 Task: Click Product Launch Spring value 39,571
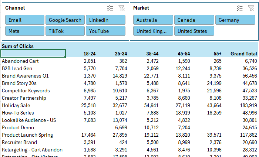click(214, 135)
